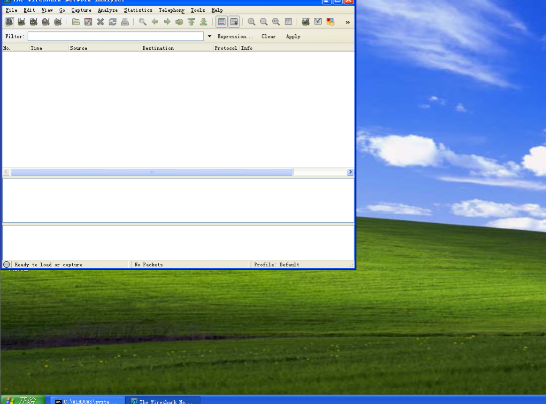Click the expert info status circle icon
This screenshot has width=546, height=404.
tap(7, 264)
